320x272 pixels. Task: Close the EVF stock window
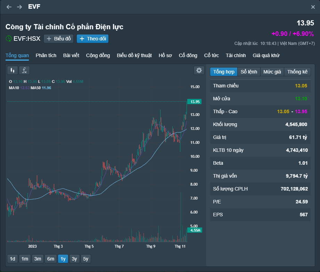[313, 7]
